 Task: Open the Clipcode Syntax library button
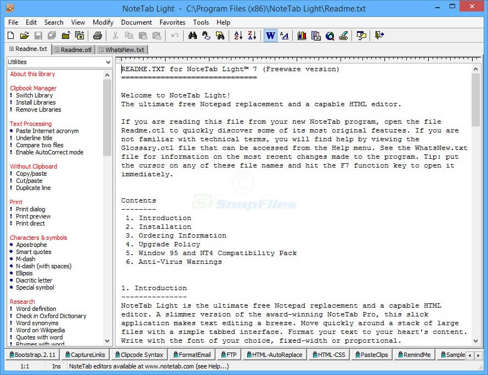coord(138,355)
